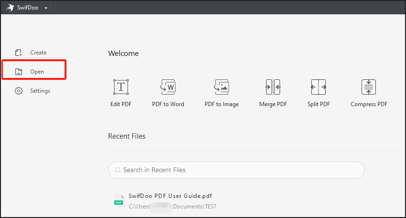Click the Compress PDF icon
The width and height of the screenshot is (406, 218).
[369, 87]
